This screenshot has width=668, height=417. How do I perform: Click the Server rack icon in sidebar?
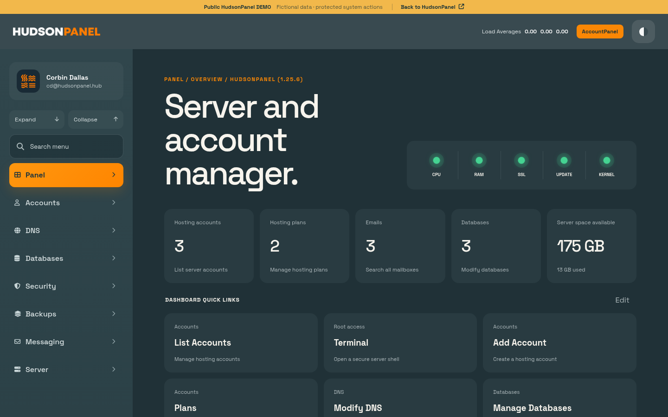point(17,369)
